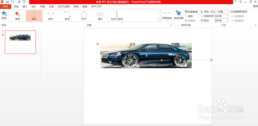258x126 pixels.
Task: Increase duration with the up spinner
Action: point(227,15)
